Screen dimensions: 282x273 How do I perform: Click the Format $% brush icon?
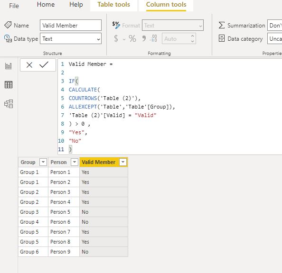(116, 25)
